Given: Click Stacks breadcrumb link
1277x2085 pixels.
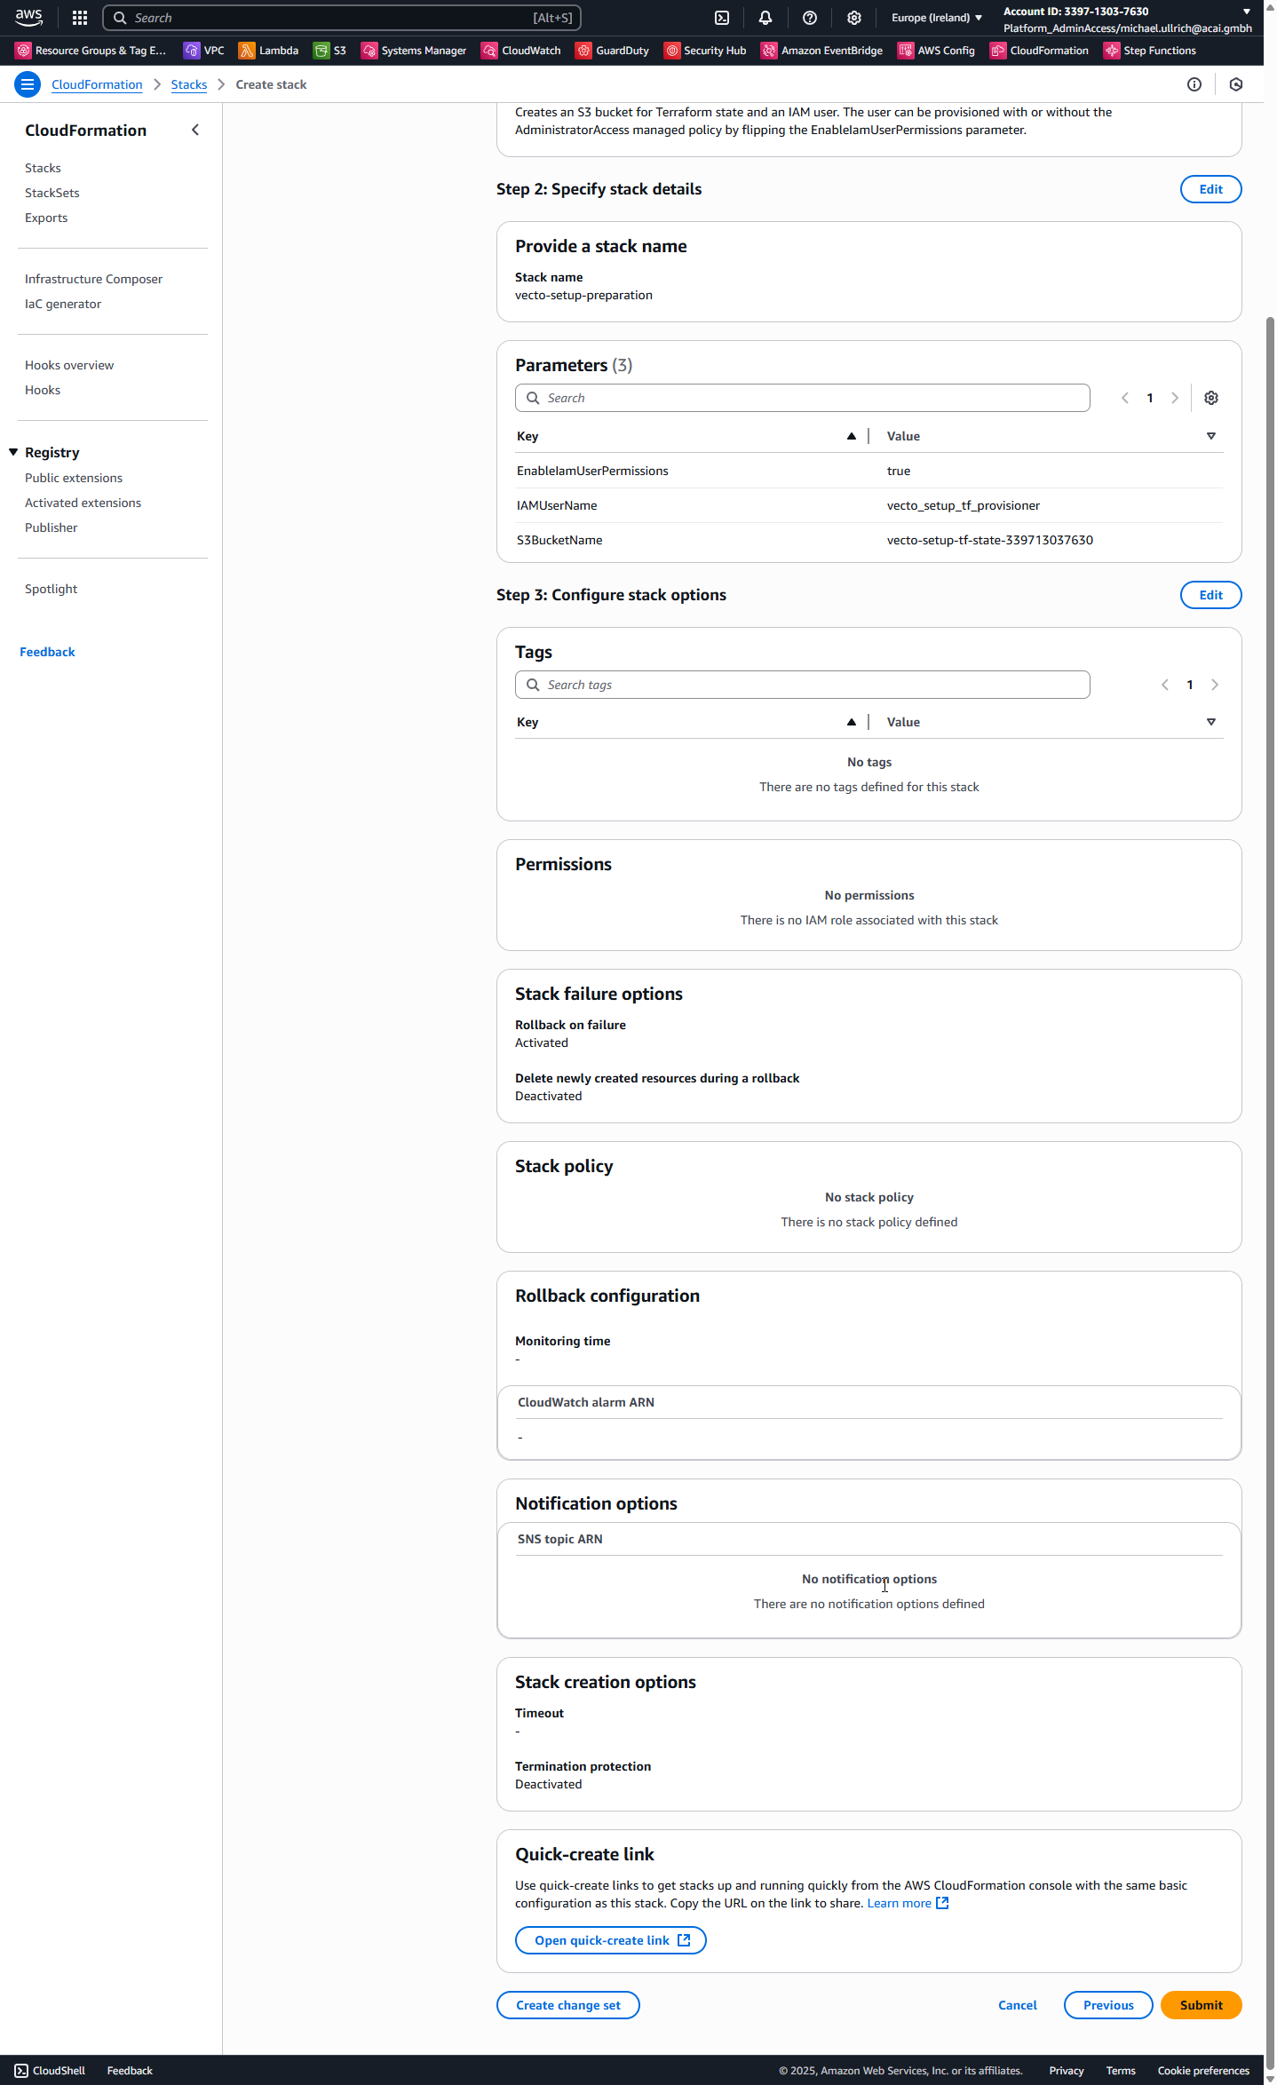Looking at the screenshot, I should pyautogui.click(x=189, y=84).
